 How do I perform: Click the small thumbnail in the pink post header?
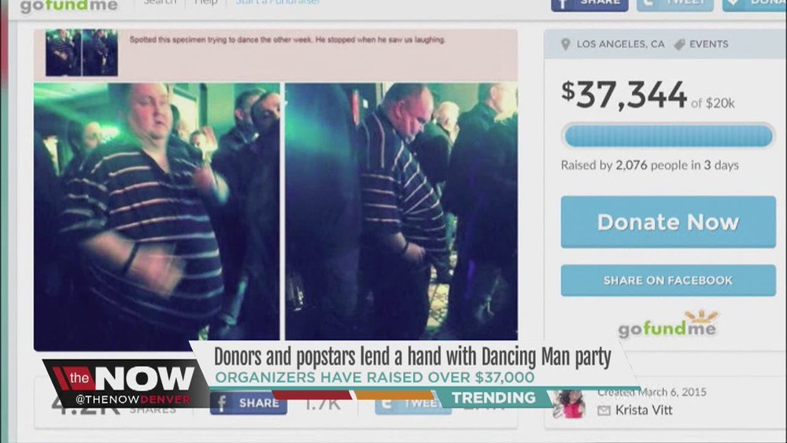click(x=82, y=53)
